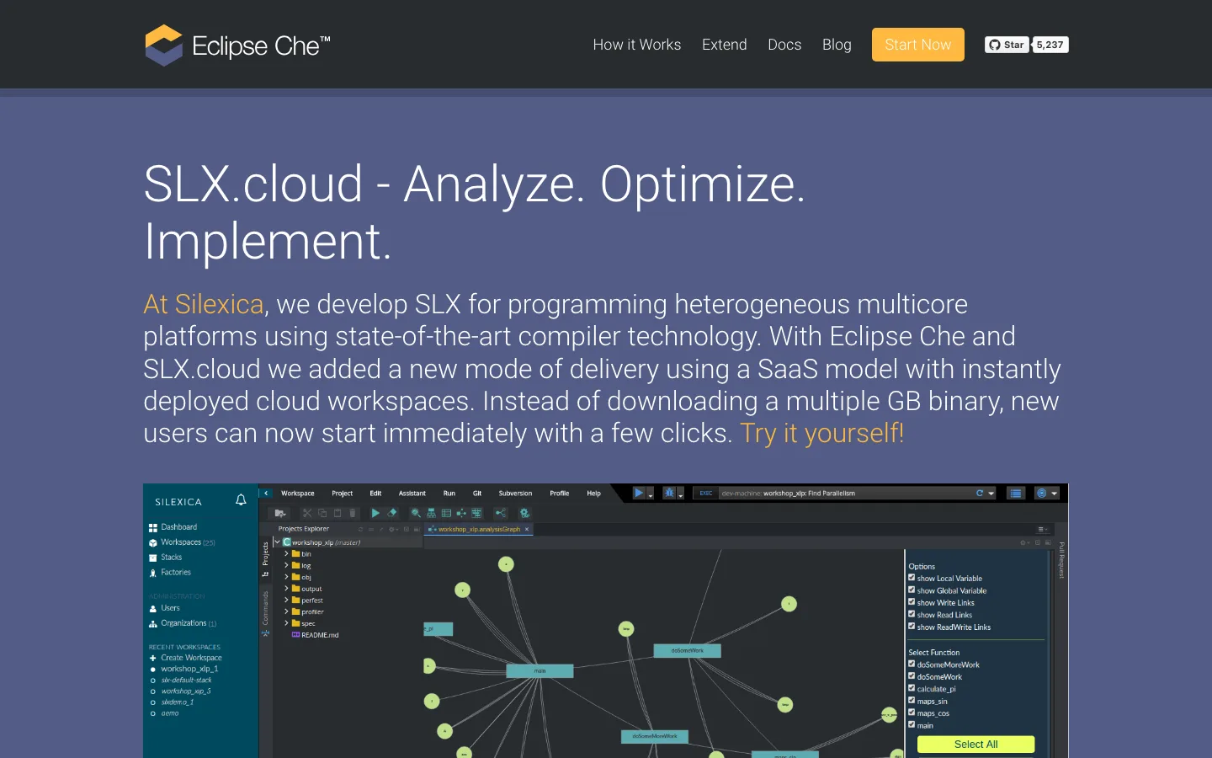Viewport: 1212px width, 758px height.
Task: Toggle show Read Links checkbox
Action: coord(912,614)
